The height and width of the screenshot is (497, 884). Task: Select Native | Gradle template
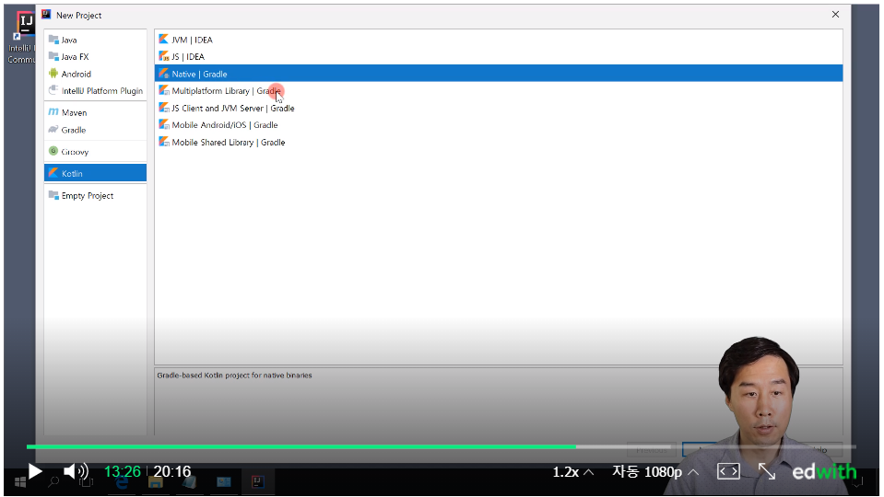point(499,74)
